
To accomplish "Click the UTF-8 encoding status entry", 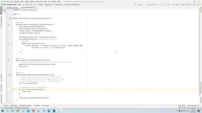I will [188, 108].
